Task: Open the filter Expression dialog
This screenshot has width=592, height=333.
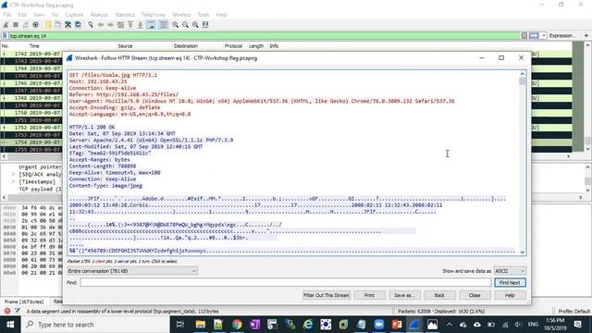Action: pyautogui.click(x=562, y=36)
